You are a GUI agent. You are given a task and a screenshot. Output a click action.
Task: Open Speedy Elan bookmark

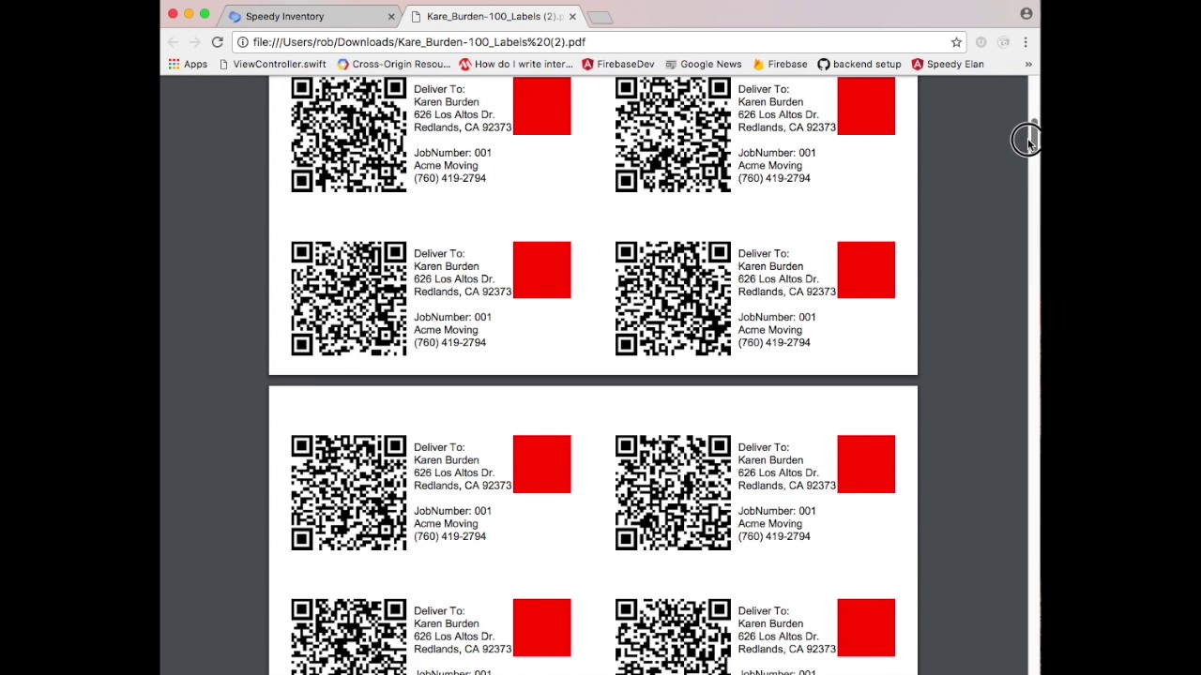click(x=948, y=64)
